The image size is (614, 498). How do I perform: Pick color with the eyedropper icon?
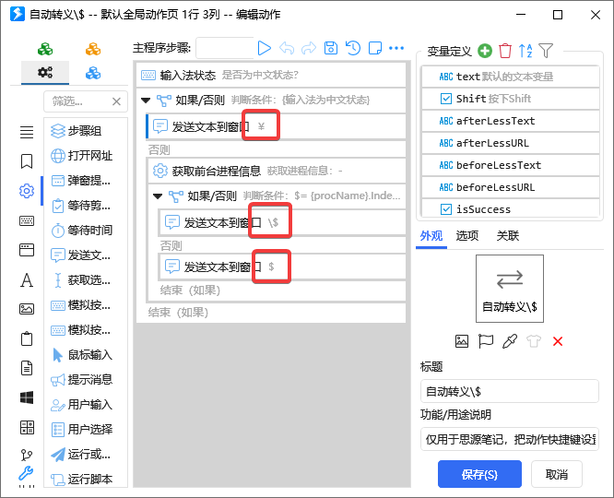coord(510,341)
